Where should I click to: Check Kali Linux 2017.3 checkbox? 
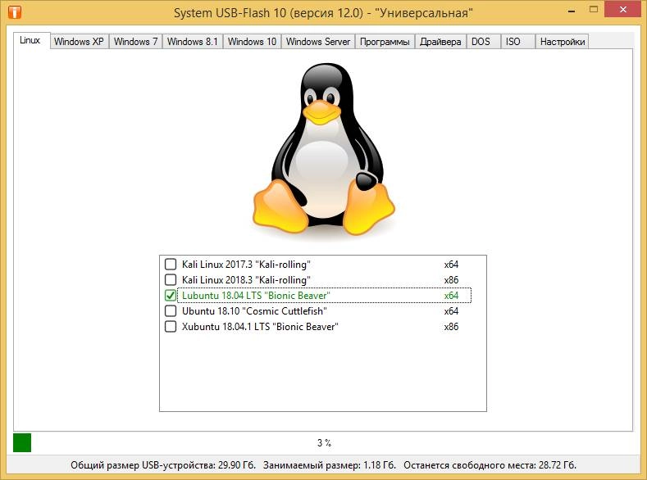[171, 264]
